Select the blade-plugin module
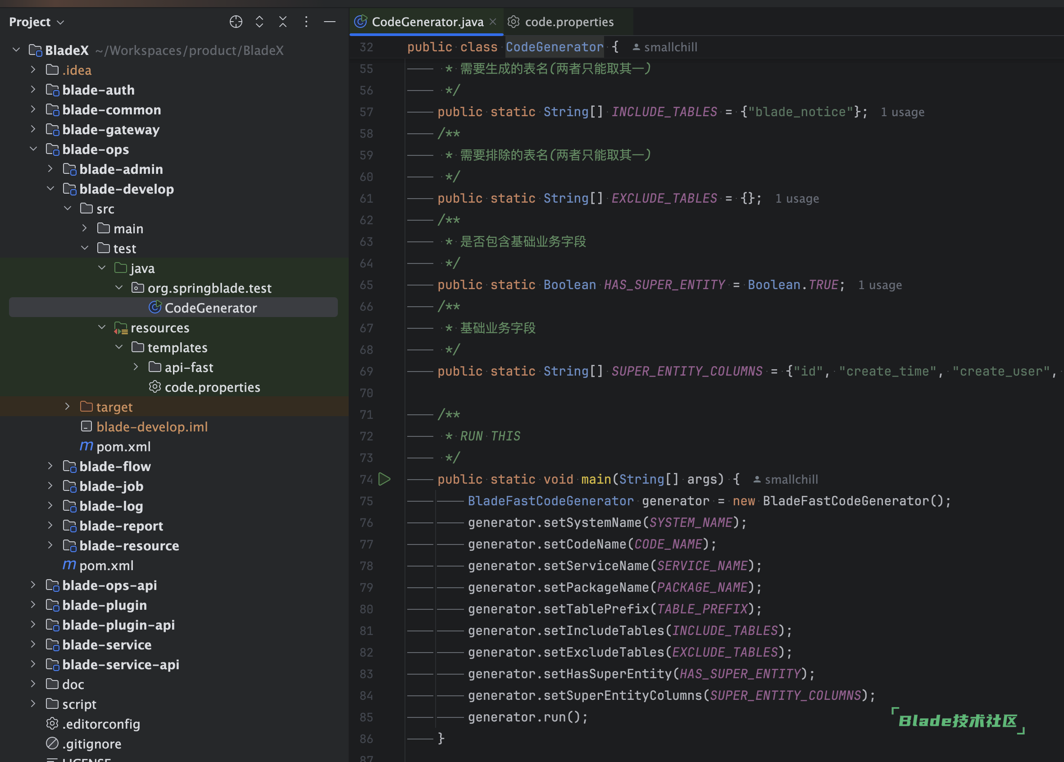The height and width of the screenshot is (762, 1064). (96, 605)
